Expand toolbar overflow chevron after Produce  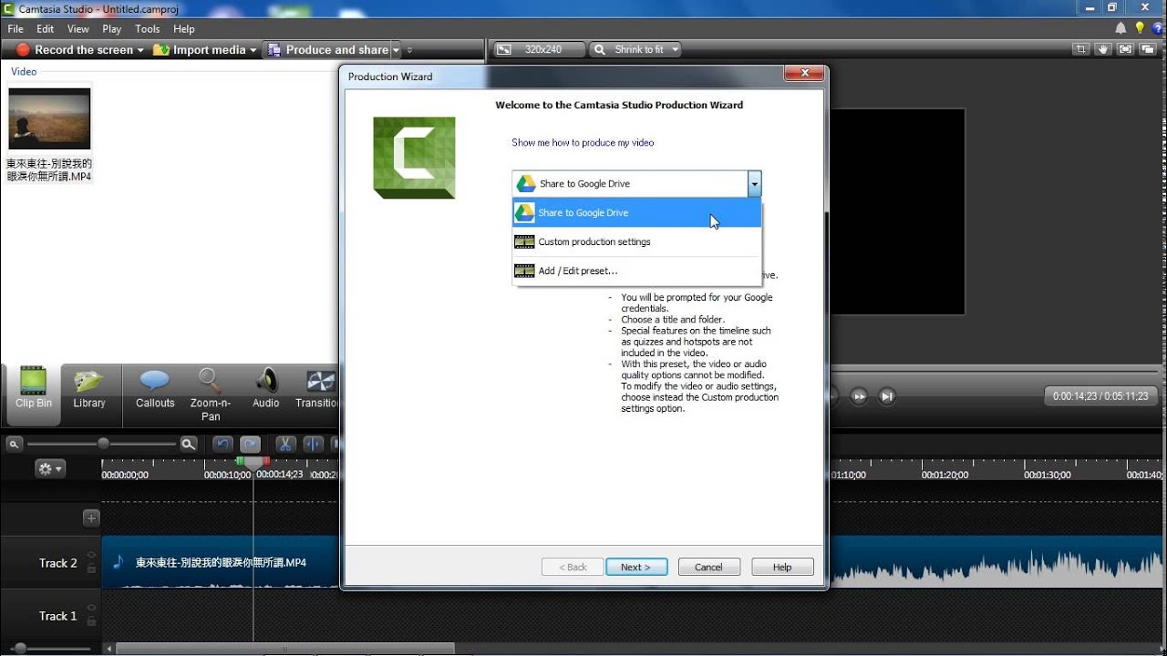click(x=409, y=51)
